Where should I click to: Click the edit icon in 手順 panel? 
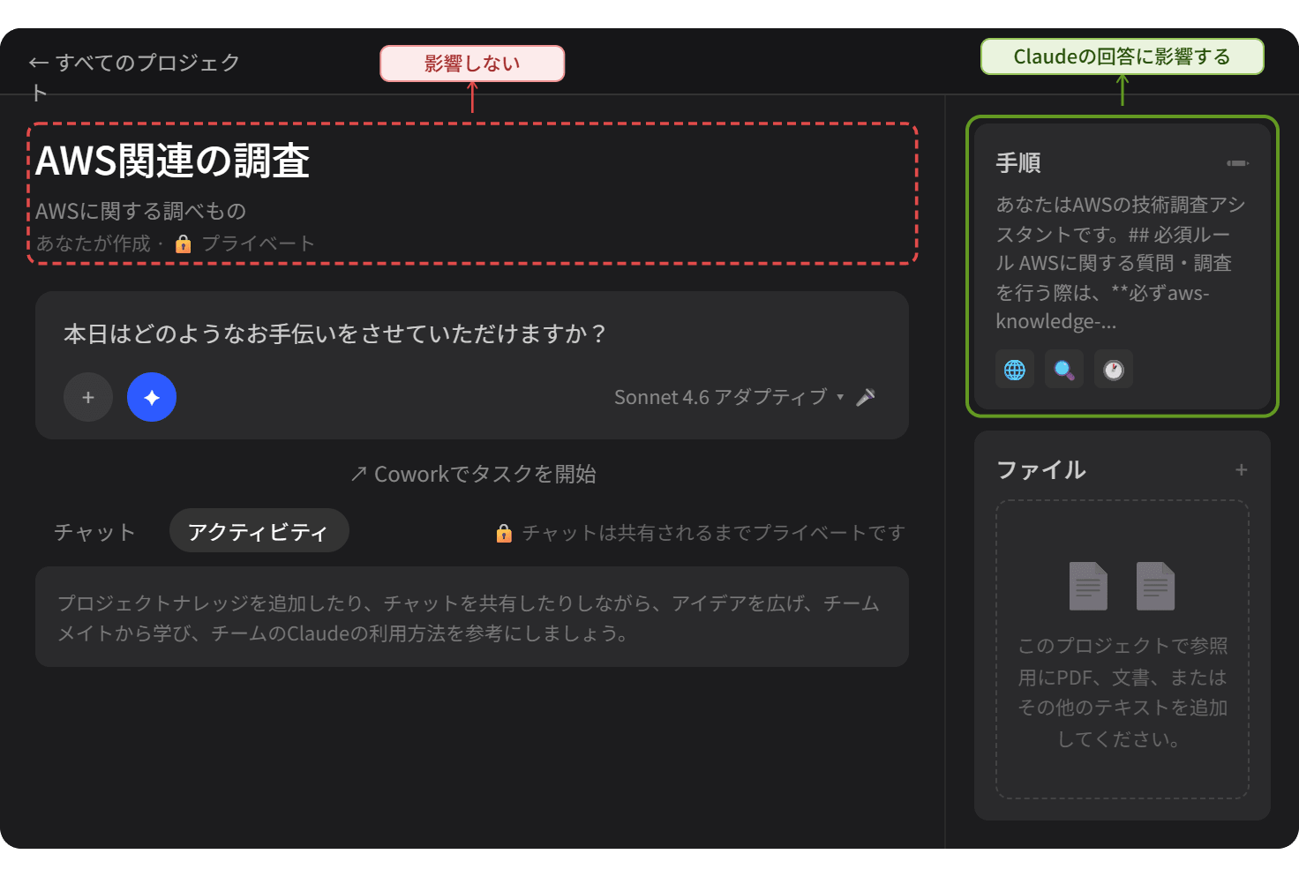pos(1238,163)
